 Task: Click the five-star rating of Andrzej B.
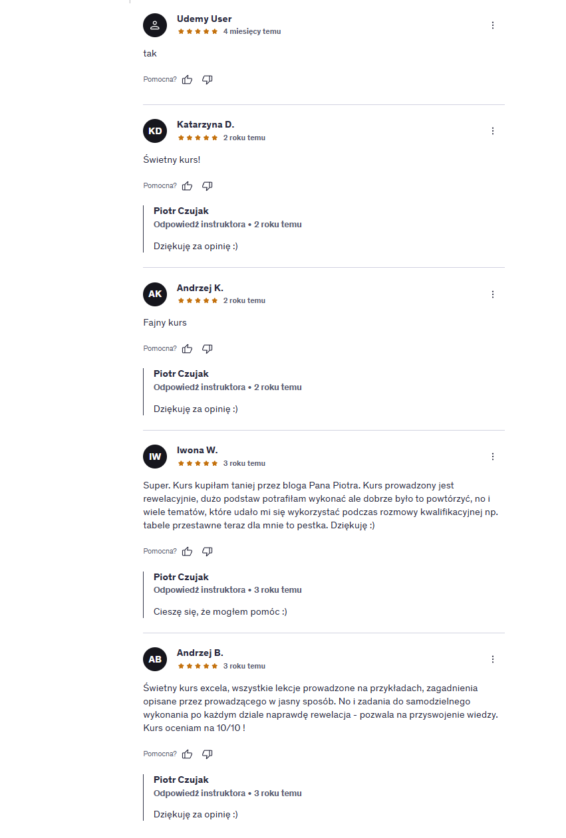[198, 666]
